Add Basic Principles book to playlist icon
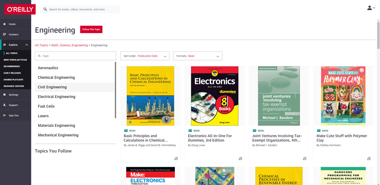The width and height of the screenshot is (380, 185). pyautogui.click(x=176, y=159)
